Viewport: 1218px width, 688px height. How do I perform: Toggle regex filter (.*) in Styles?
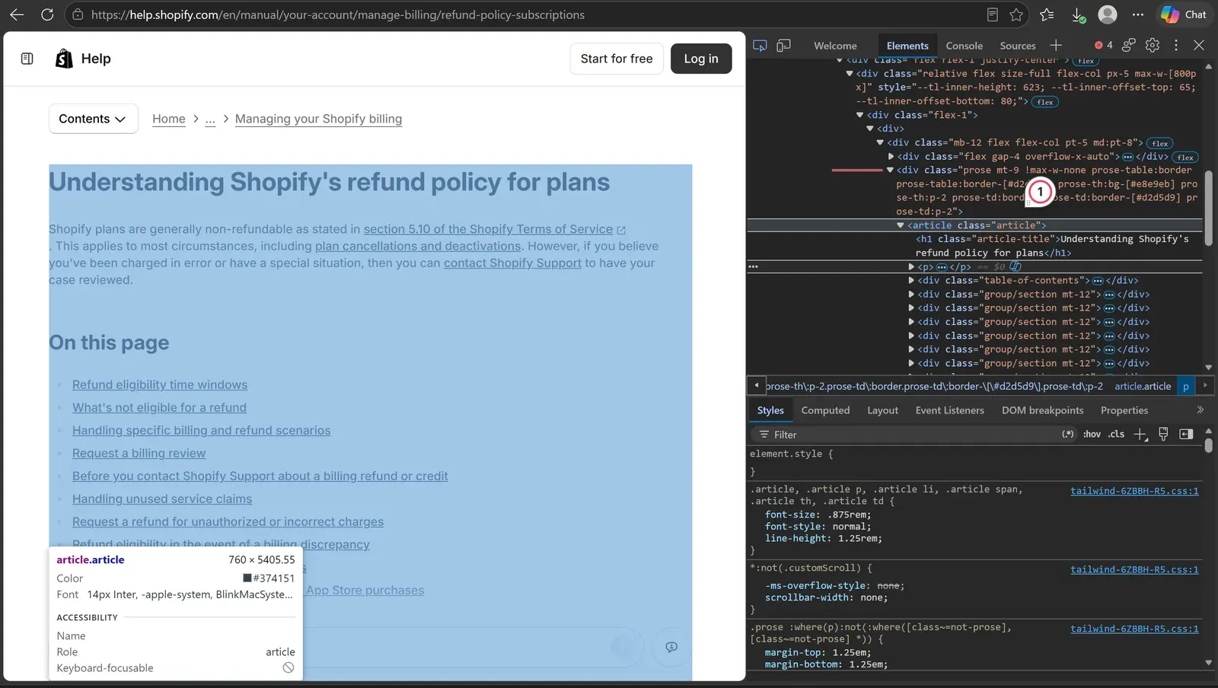[x=1068, y=435]
